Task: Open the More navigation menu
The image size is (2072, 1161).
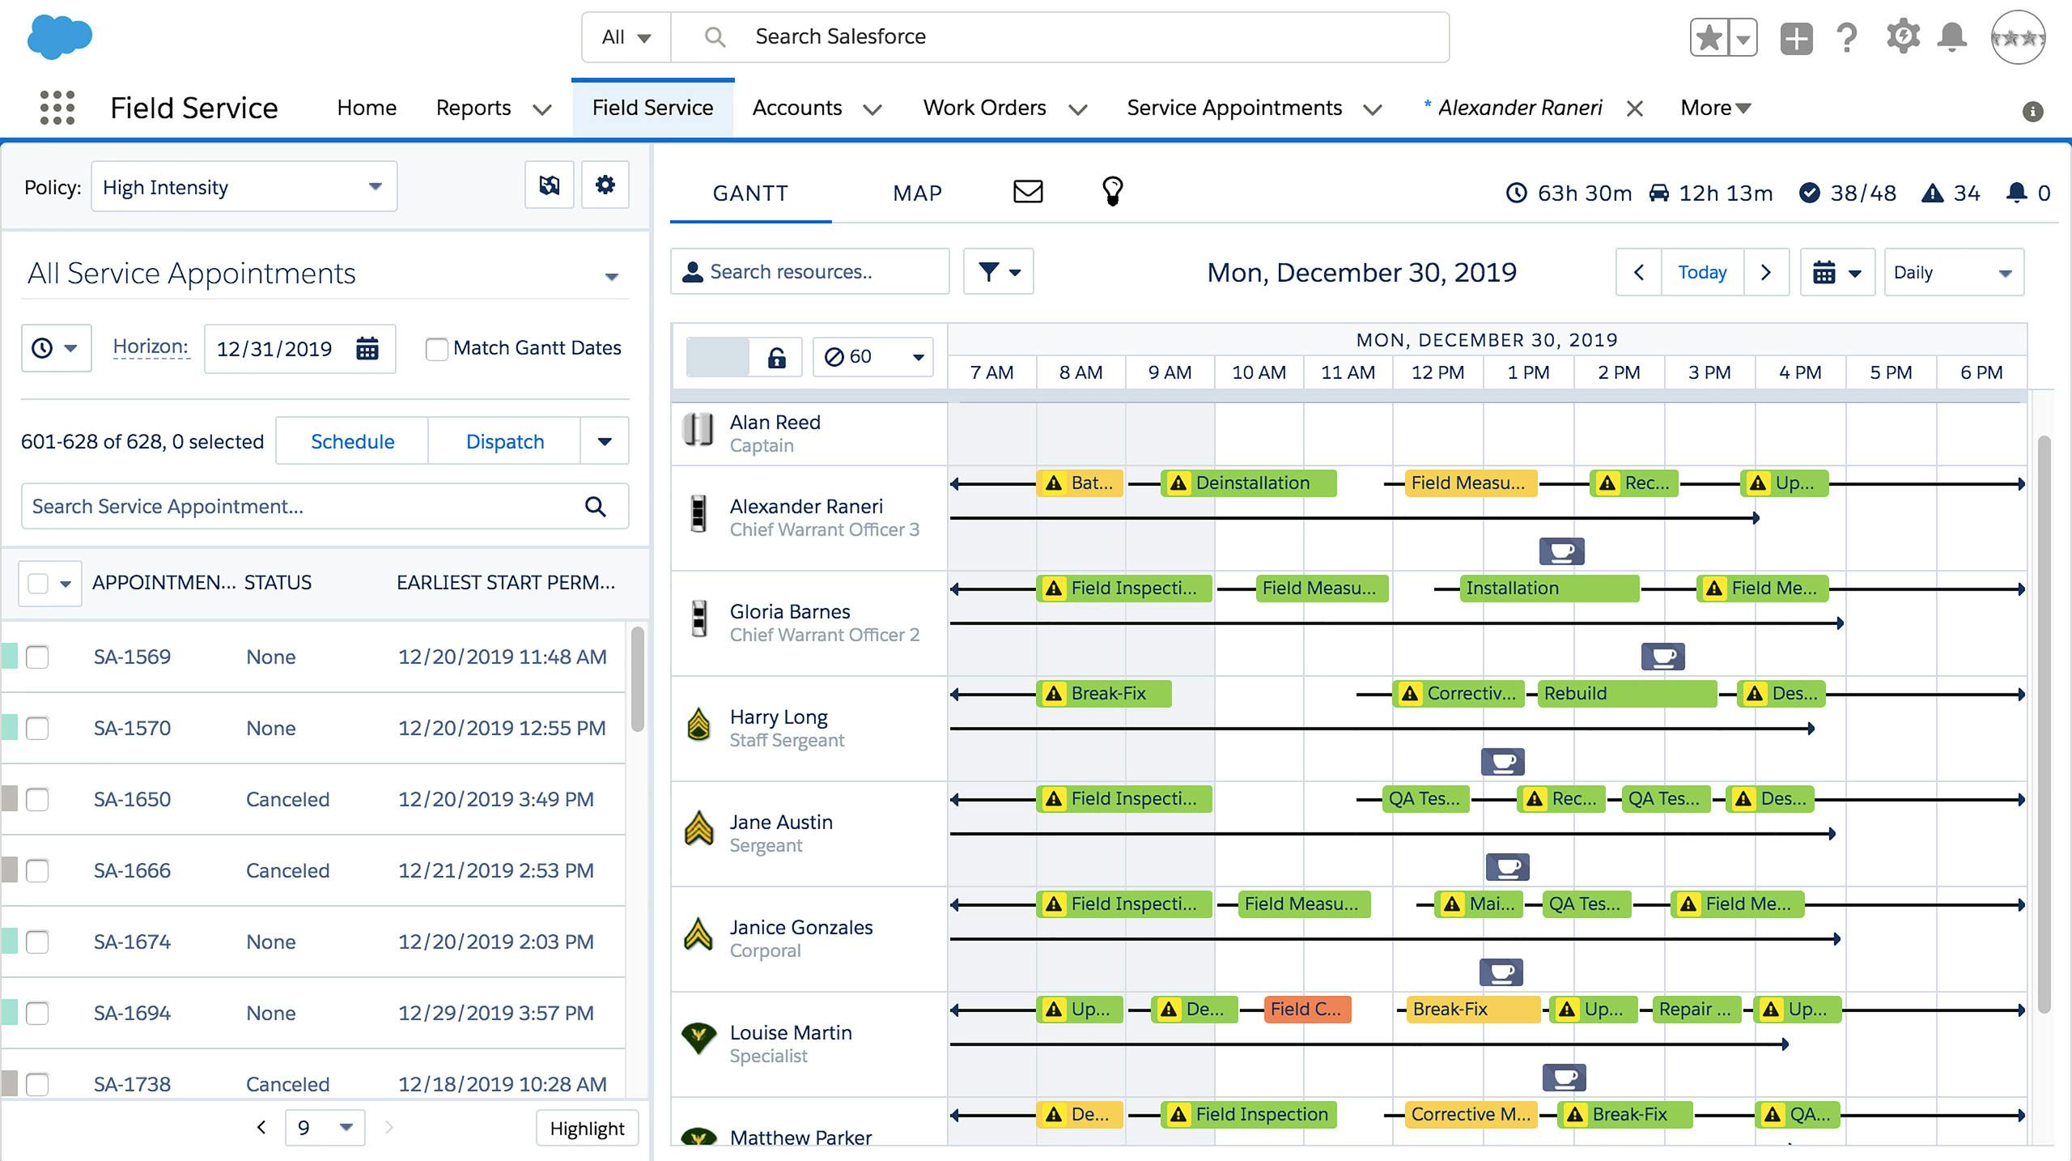Action: [x=1716, y=108]
